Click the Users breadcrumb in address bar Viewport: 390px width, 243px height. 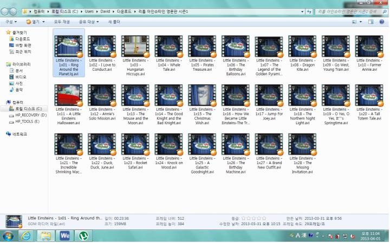(89, 11)
